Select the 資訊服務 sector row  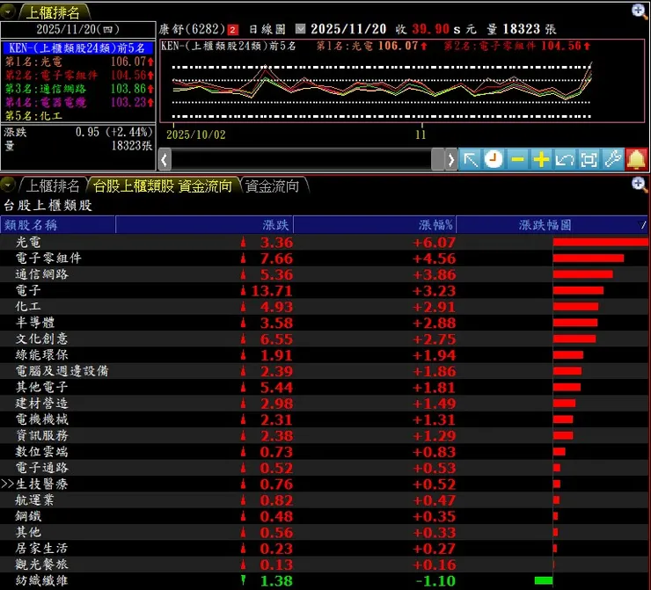[324, 435]
